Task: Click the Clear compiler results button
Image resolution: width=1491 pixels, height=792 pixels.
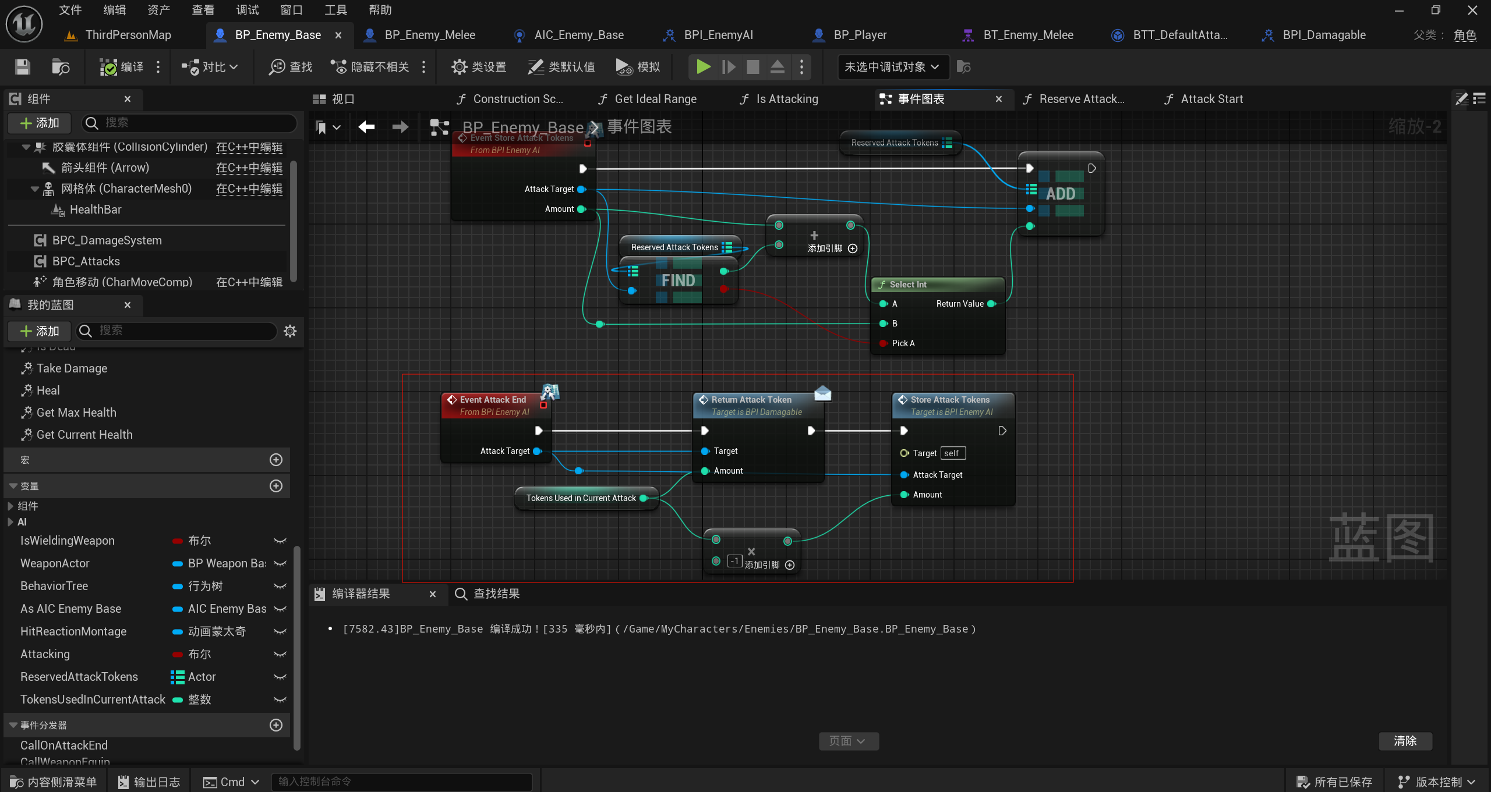Action: (x=1405, y=741)
